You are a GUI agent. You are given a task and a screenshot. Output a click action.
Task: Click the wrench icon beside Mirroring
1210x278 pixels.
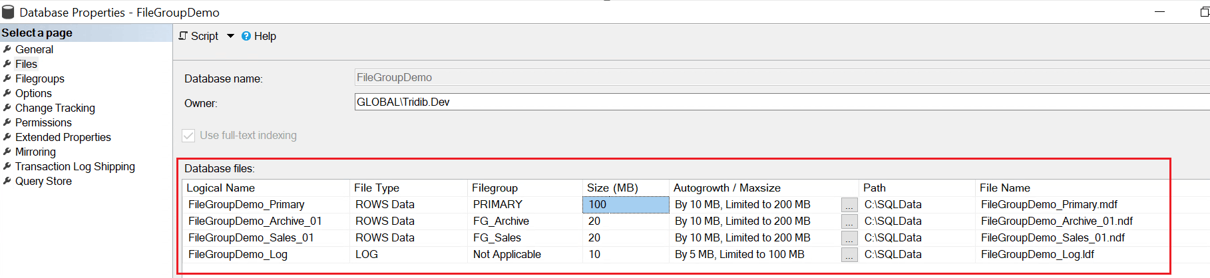7,151
